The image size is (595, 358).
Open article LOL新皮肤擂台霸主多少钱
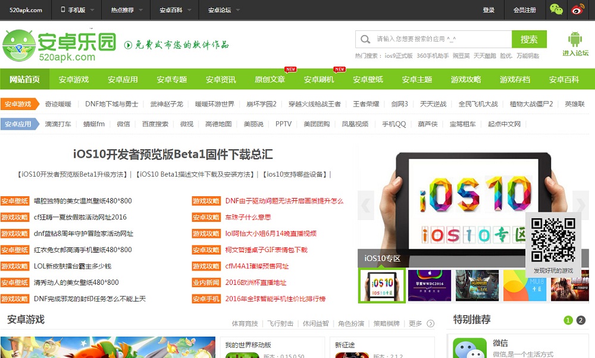tap(73, 266)
